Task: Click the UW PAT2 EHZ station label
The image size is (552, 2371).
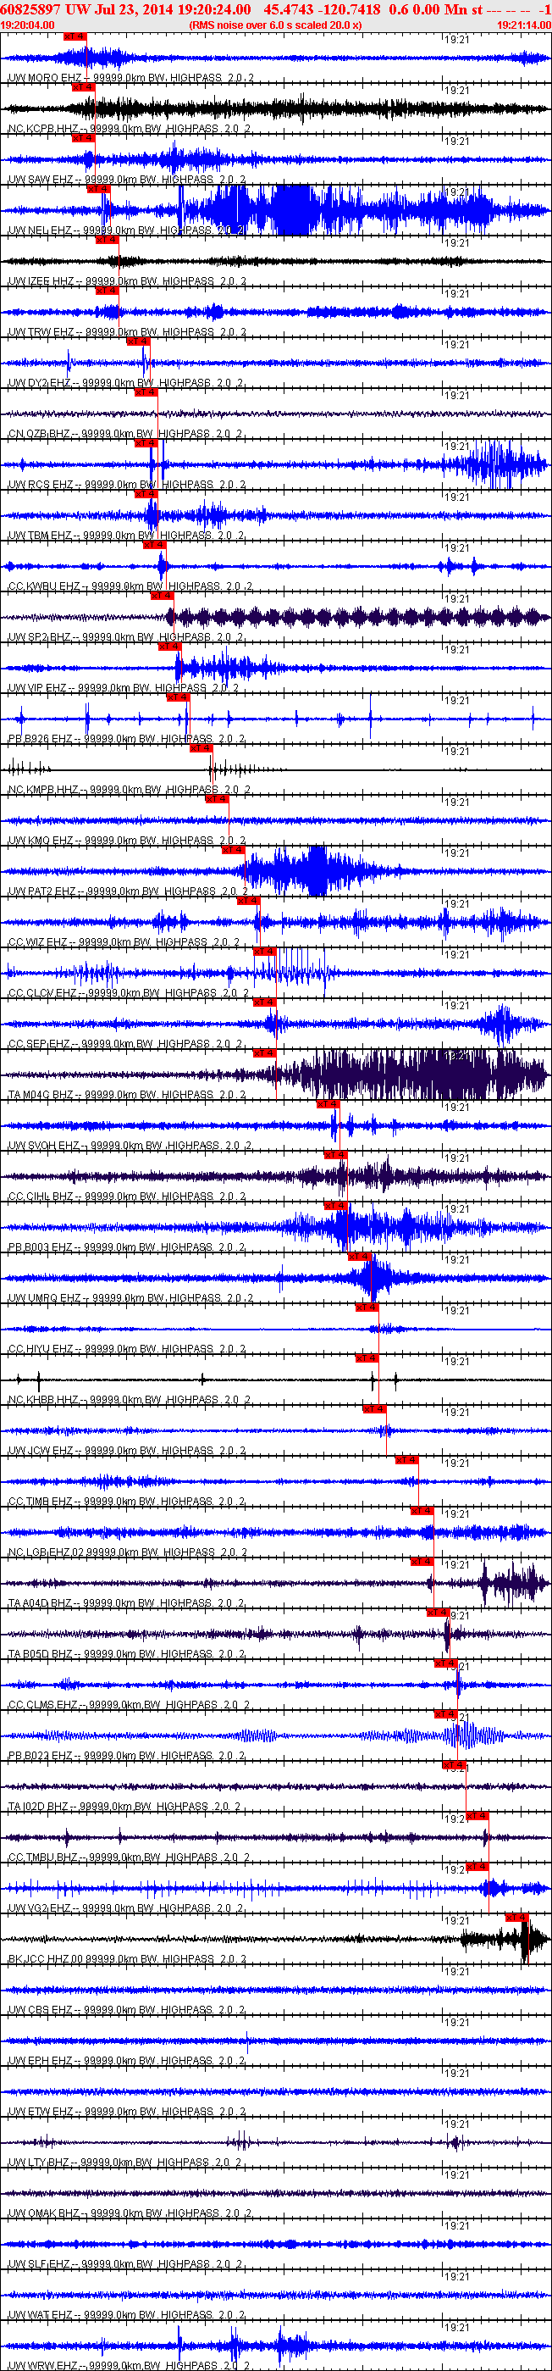Action: [128, 891]
